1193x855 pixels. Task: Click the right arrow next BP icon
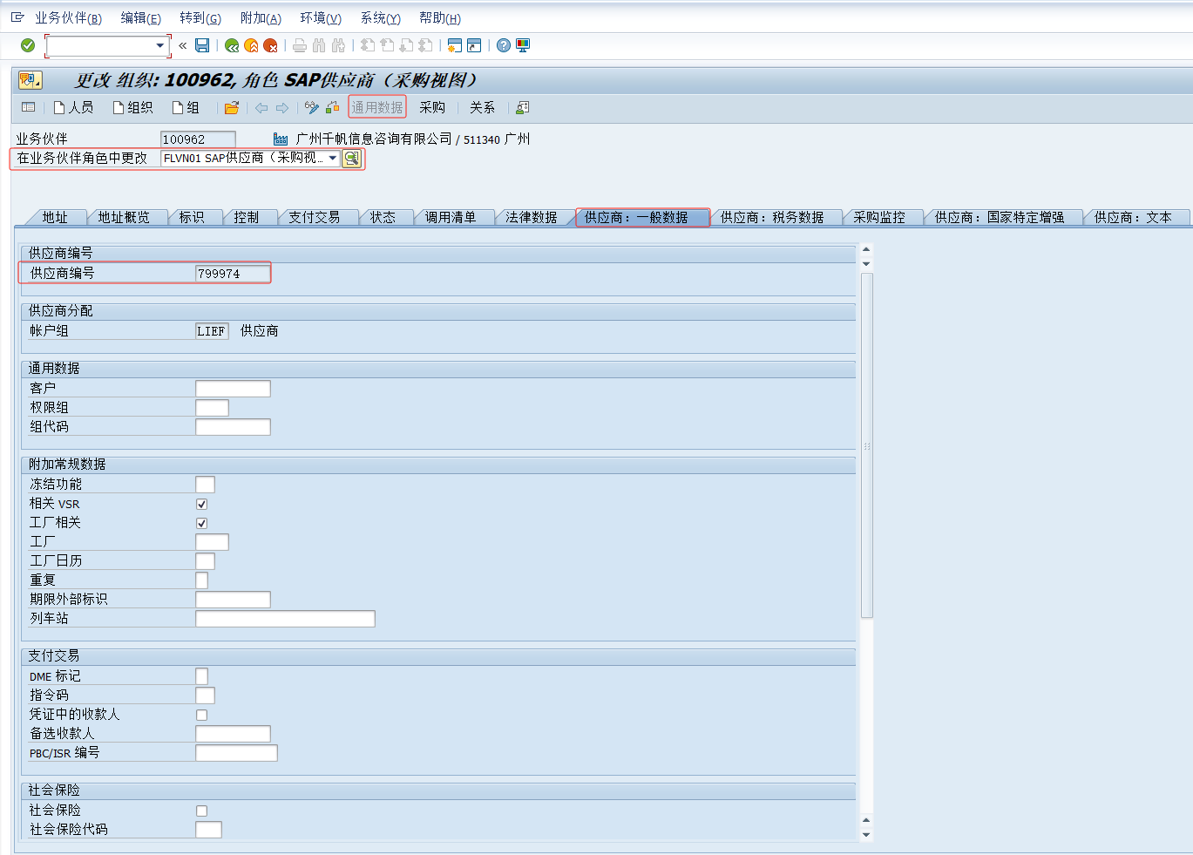point(282,107)
